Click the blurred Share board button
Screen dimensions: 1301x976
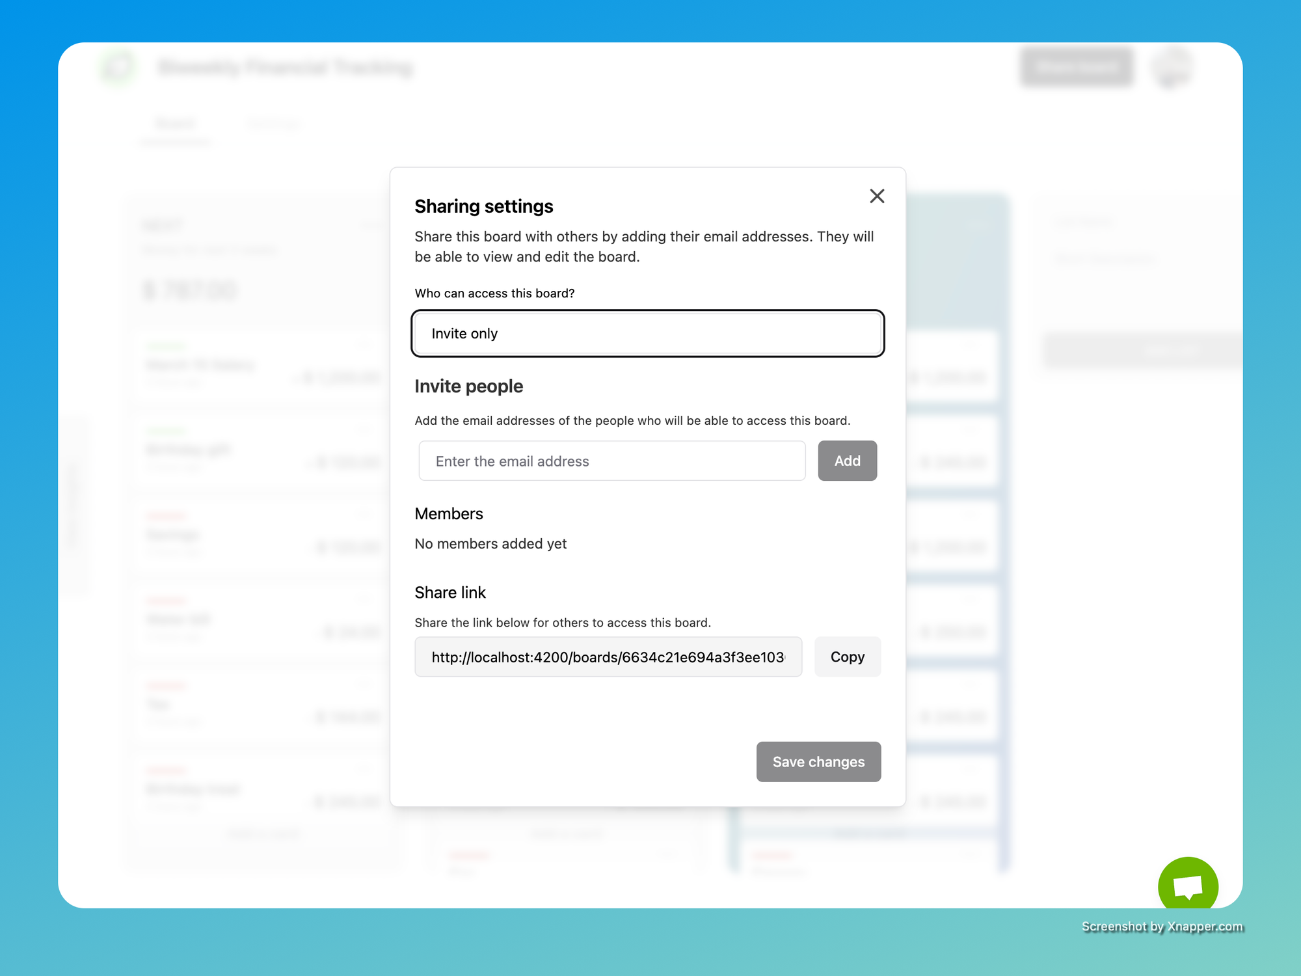[x=1077, y=67]
